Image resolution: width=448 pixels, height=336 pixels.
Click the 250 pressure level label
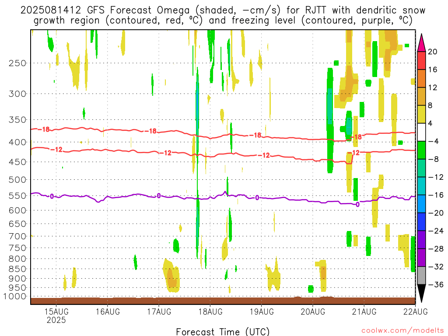(17, 63)
